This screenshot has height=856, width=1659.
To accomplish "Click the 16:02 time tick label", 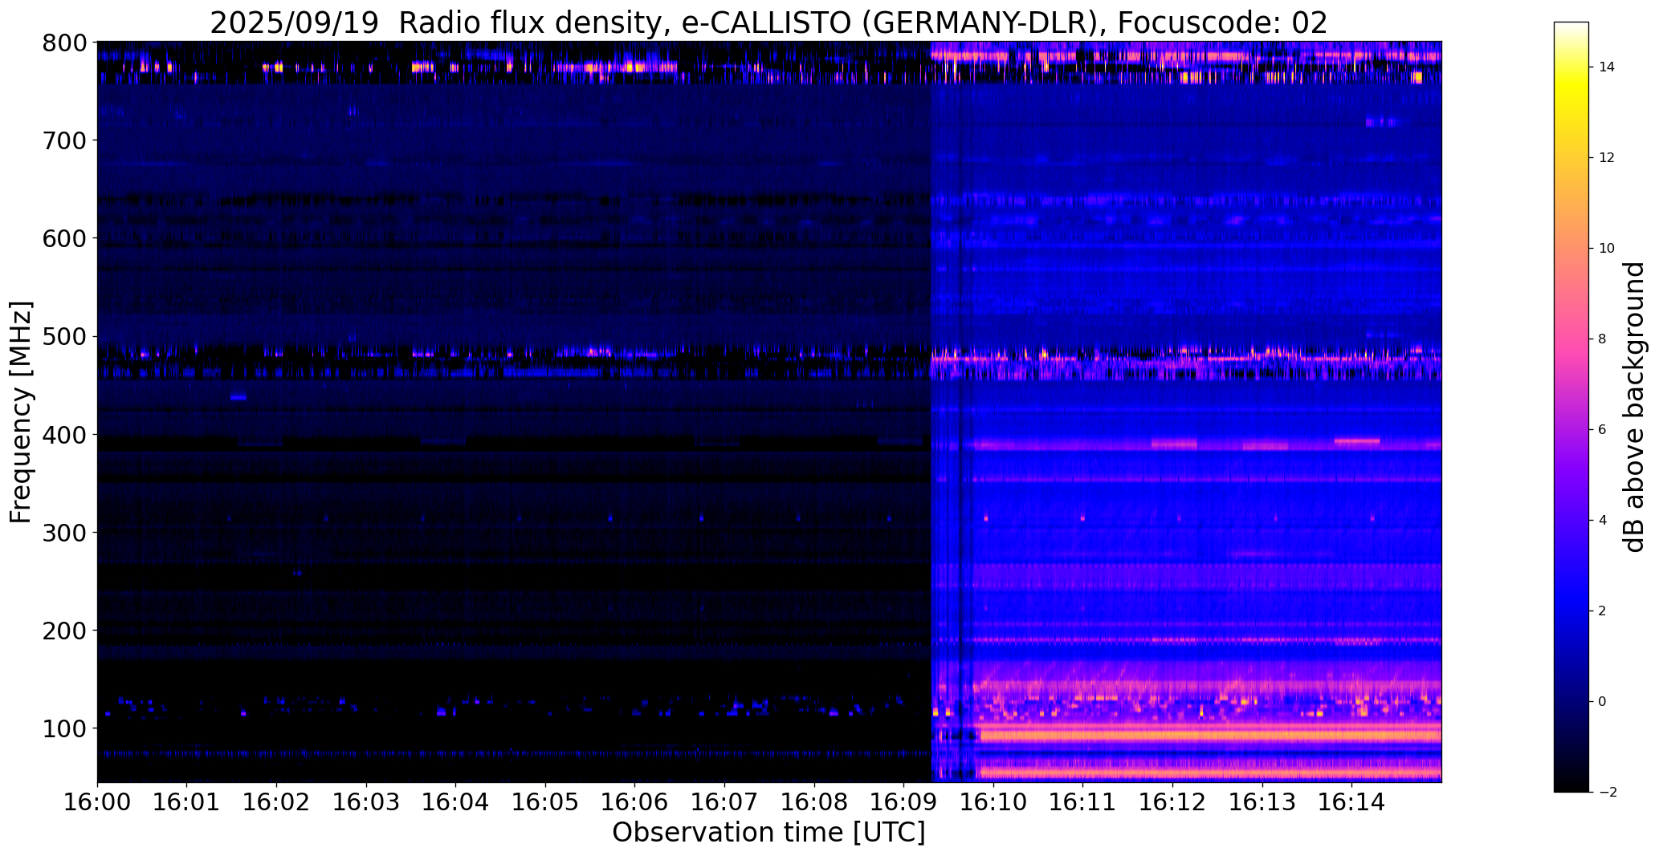I will tap(276, 801).
